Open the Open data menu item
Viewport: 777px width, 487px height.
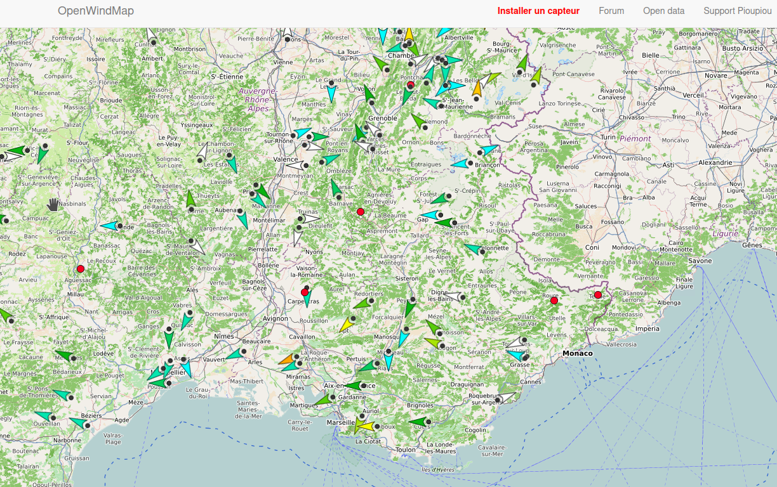tap(663, 11)
